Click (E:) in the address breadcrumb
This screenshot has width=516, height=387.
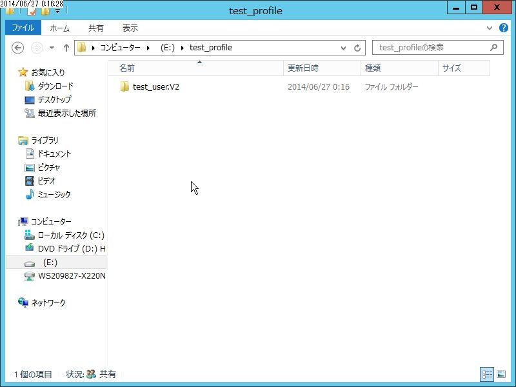pyautogui.click(x=167, y=48)
